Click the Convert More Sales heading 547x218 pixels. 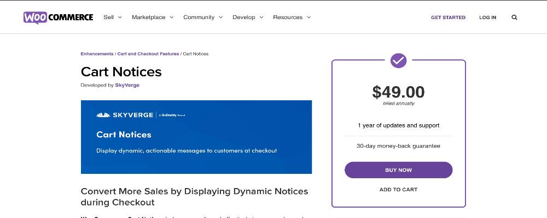click(194, 197)
